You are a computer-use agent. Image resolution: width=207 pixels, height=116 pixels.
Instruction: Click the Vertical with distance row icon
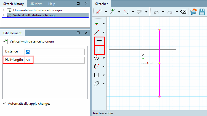click(x=9, y=15)
